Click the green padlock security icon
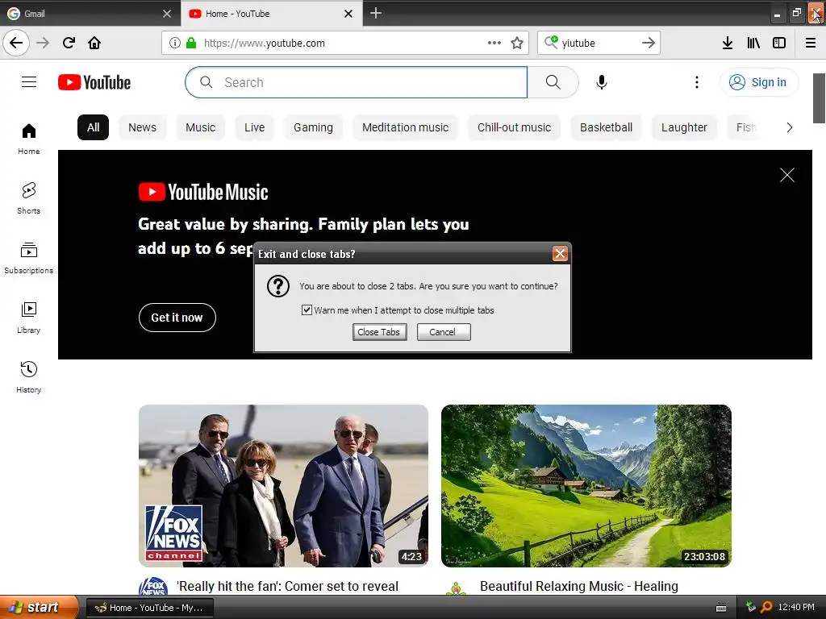Image resolution: width=826 pixels, height=619 pixels. 191,43
